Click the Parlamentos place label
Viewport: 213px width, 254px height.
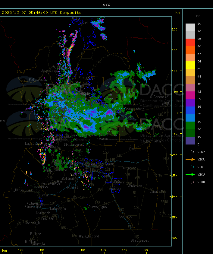pyautogui.click(x=50, y=183)
